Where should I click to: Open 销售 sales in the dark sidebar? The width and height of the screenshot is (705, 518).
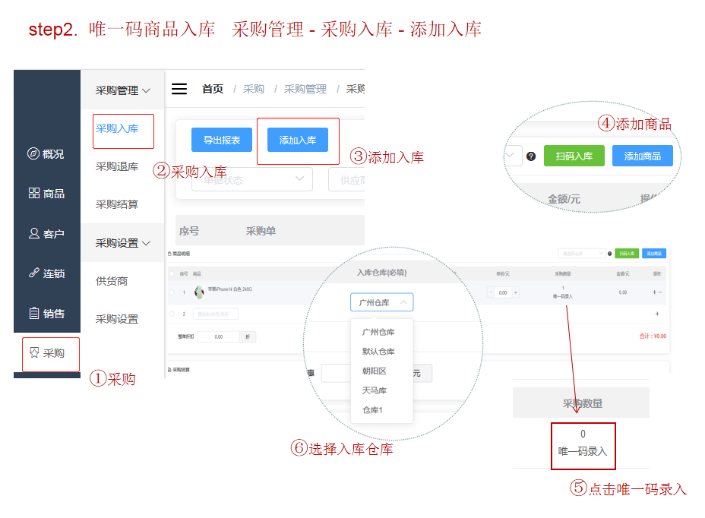(x=46, y=314)
